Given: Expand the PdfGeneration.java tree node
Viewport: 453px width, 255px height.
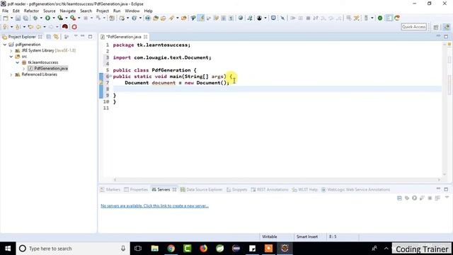Looking at the screenshot, I should 23,69.
